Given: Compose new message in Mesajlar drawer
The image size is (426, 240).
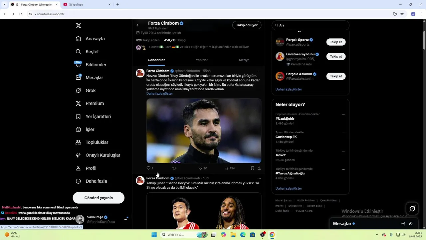Looking at the screenshot, I should (x=403, y=224).
